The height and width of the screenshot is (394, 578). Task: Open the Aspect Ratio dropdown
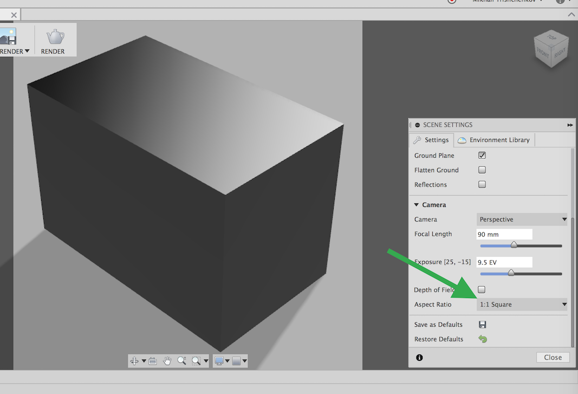[521, 304]
